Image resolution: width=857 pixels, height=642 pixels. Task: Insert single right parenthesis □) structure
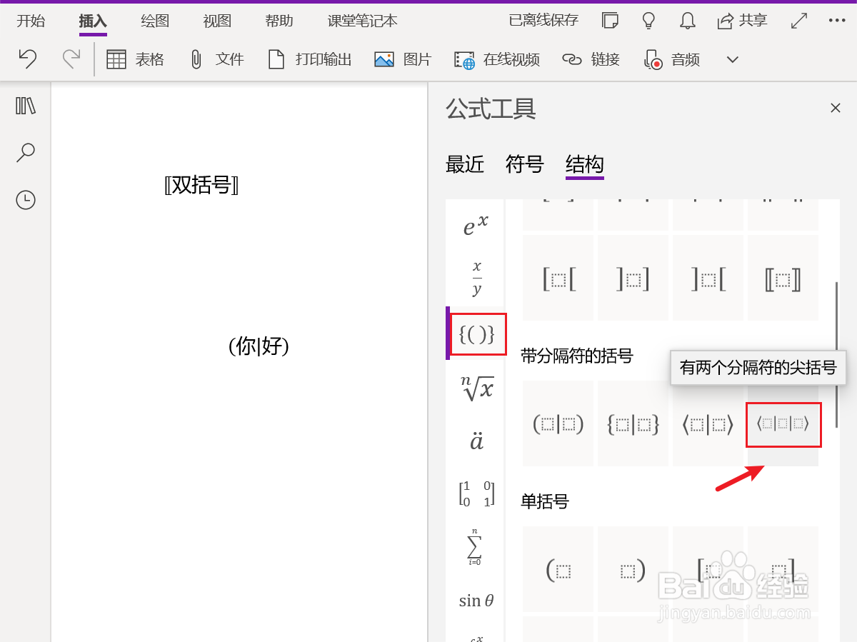633,569
